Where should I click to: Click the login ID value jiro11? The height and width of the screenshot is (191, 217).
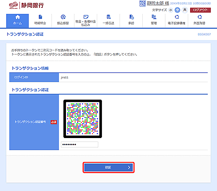tap(65, 77)
